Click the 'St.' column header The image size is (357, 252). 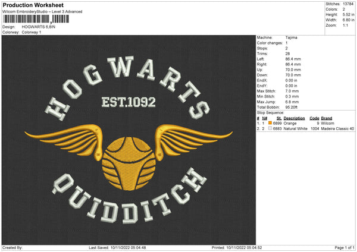tap(279, 118)
